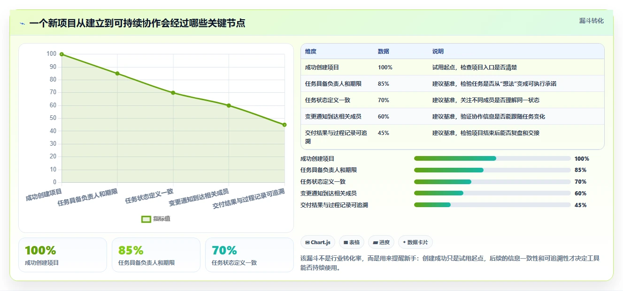This screenshot has width=623, height=291.
Task: Click the 60% progress percentage label
Action: (580, 194)
